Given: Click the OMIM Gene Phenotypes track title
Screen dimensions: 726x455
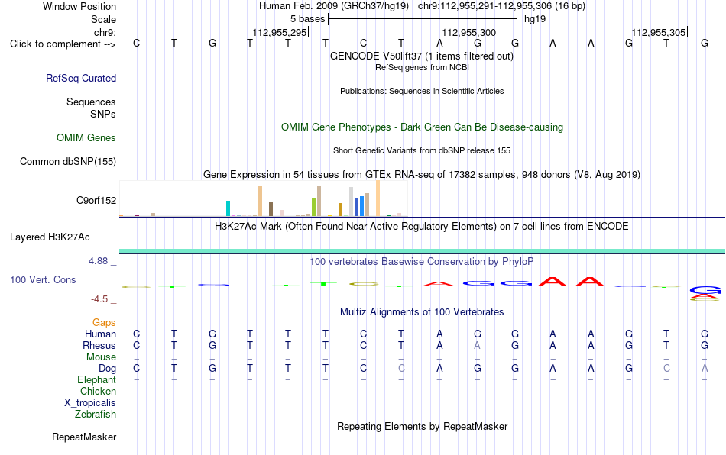Looking at the screenshot, I should (x=422, y=127).
